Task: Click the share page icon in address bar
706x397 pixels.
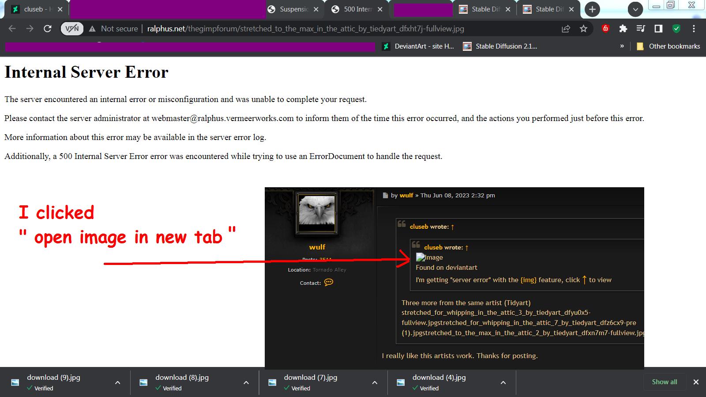Action: click(x=565, y=29)
